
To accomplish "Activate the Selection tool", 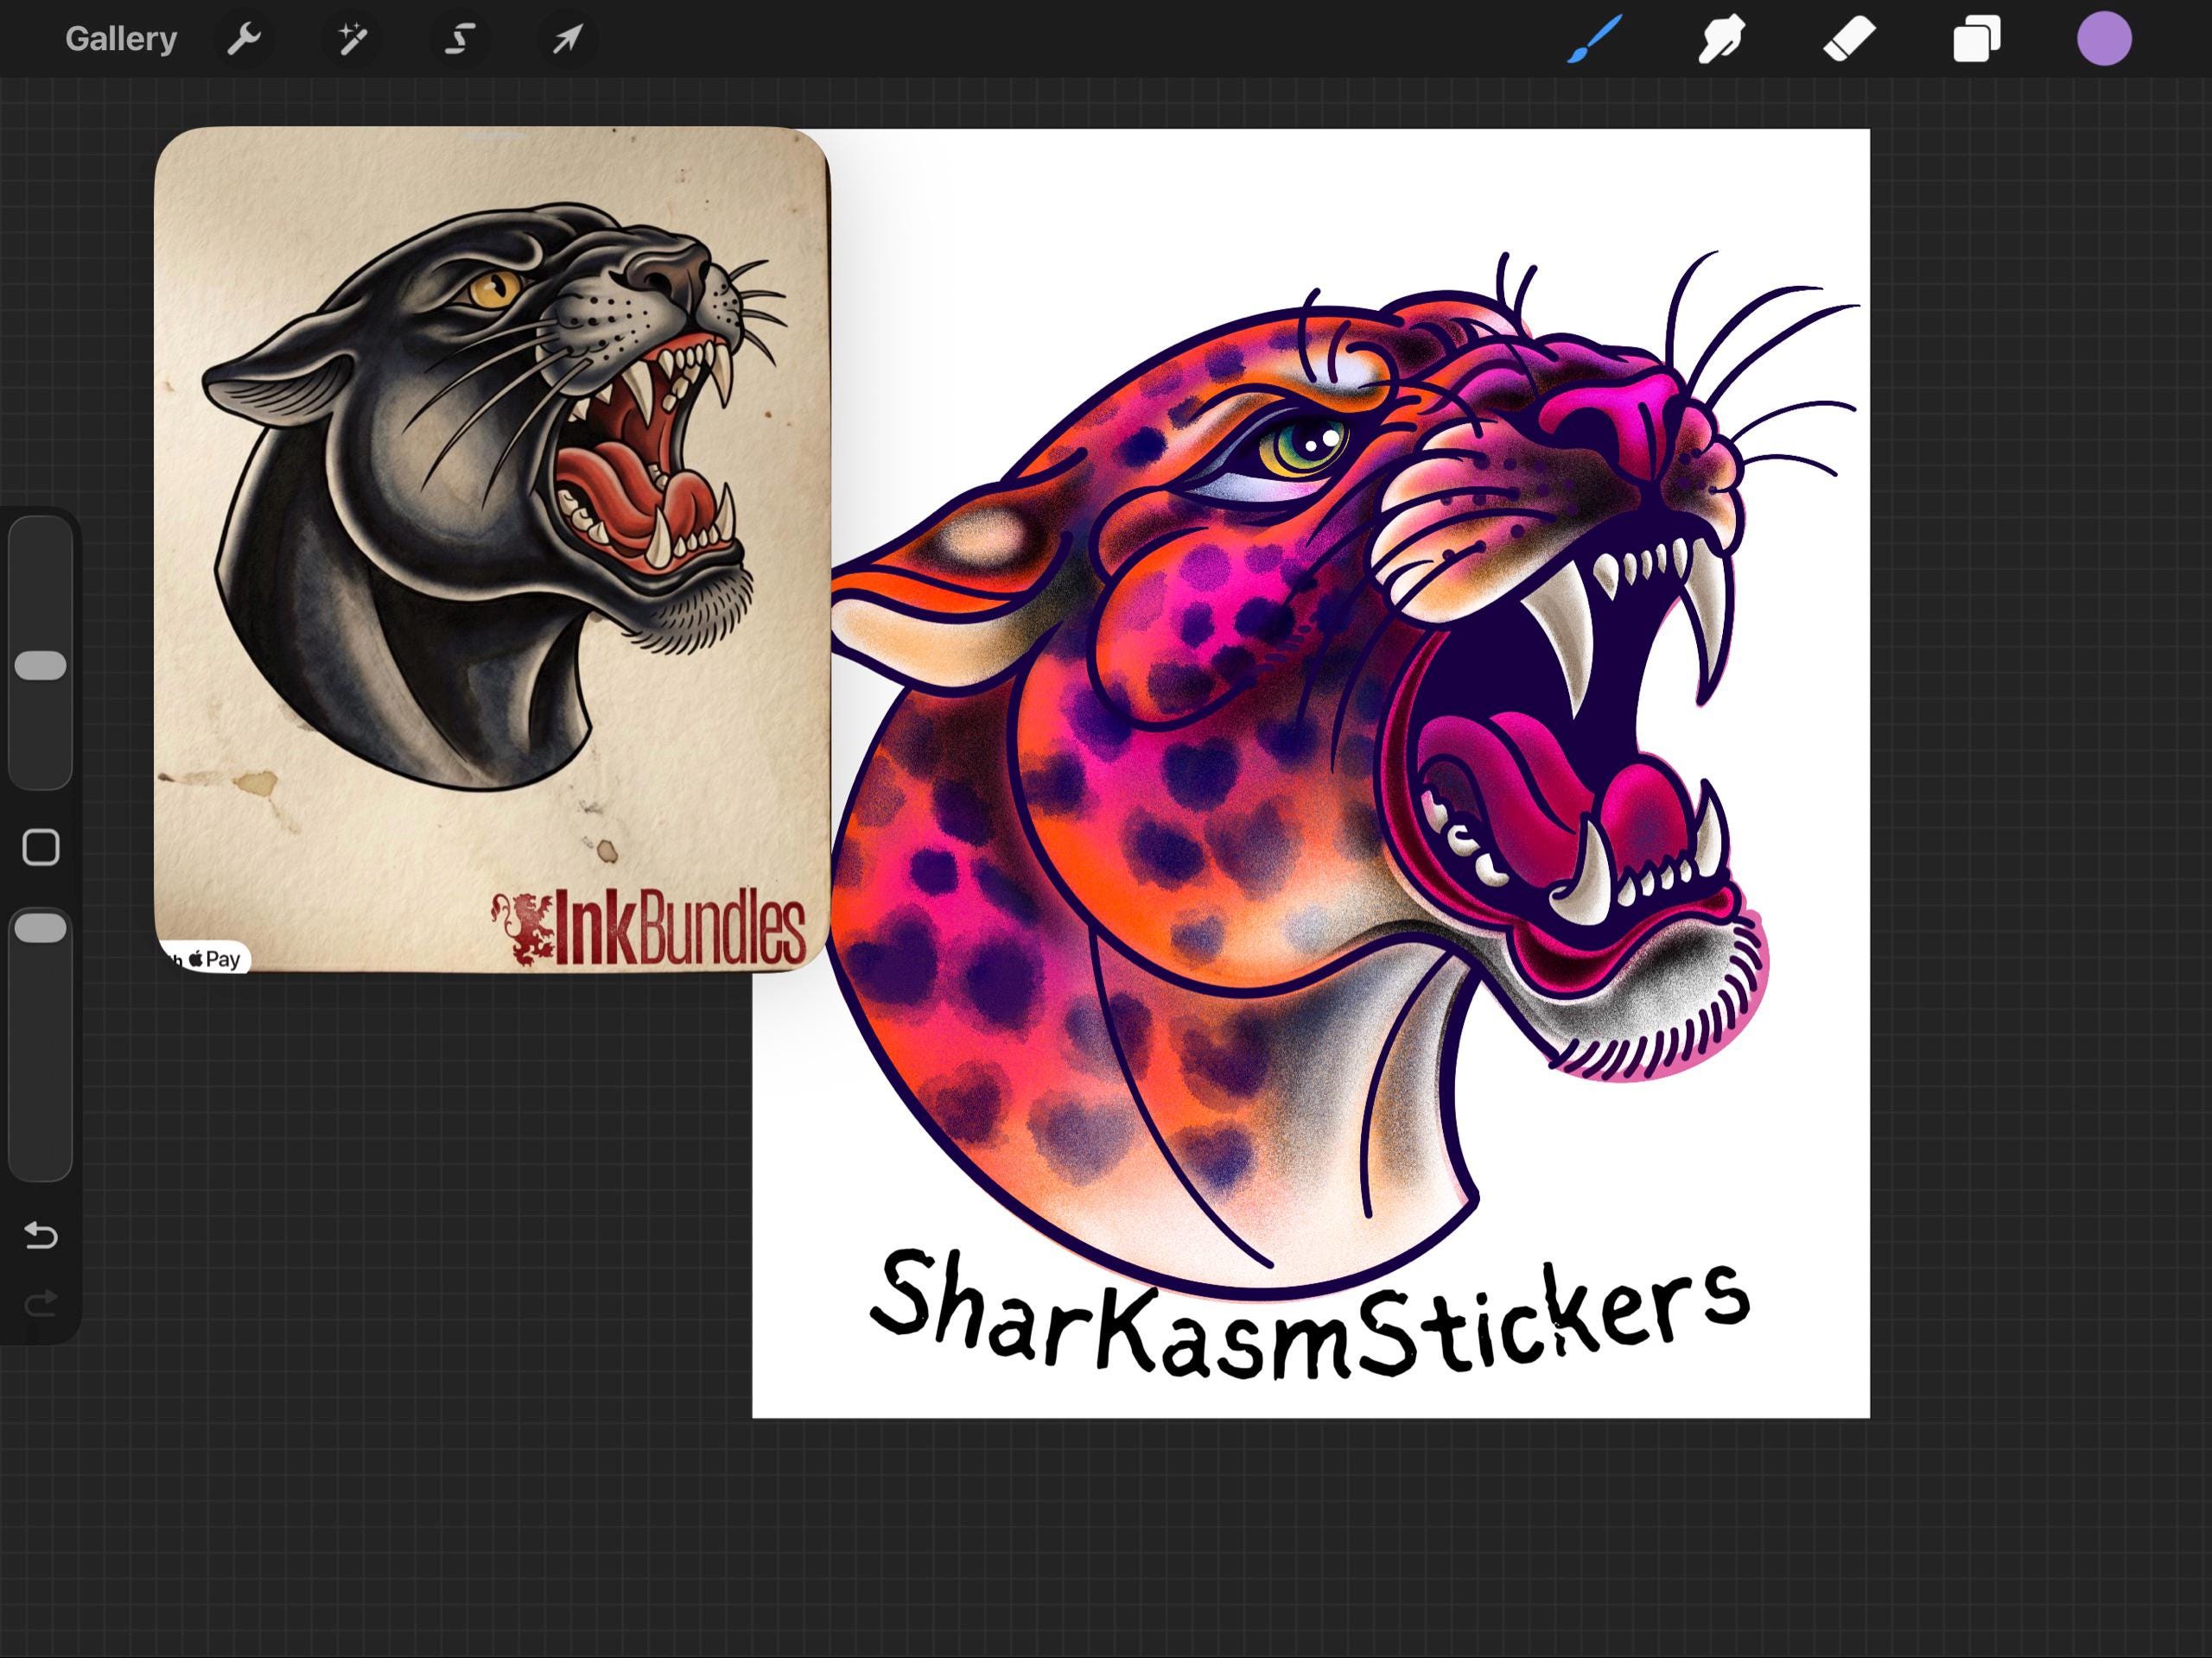I will coord(460,40).
